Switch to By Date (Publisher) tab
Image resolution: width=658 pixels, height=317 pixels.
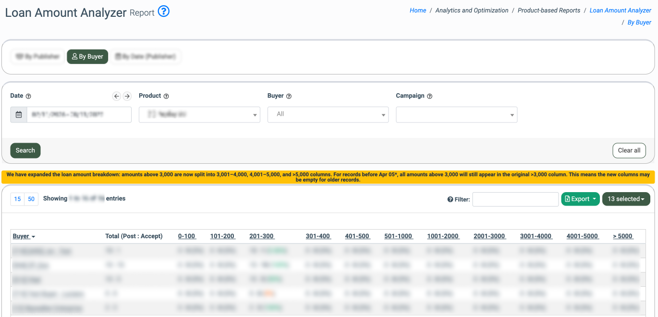[x=146, y=57]
